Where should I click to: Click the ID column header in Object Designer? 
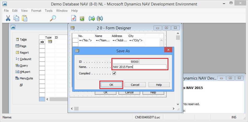[56, 37]
